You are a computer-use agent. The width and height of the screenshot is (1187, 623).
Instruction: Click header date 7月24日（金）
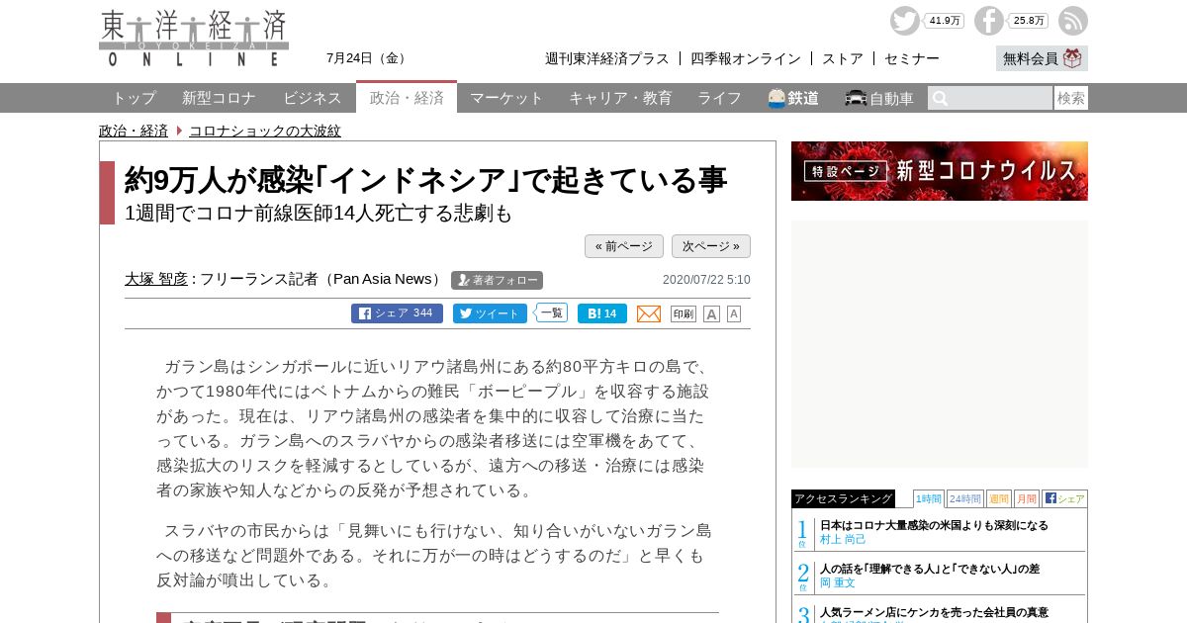(368, 58)
